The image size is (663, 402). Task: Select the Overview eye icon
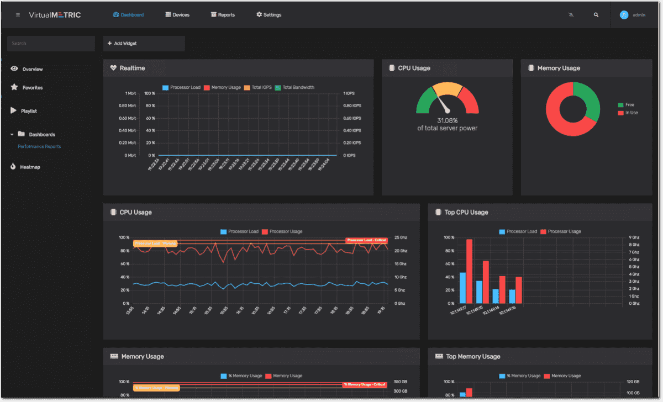click(x=14, y=68)
